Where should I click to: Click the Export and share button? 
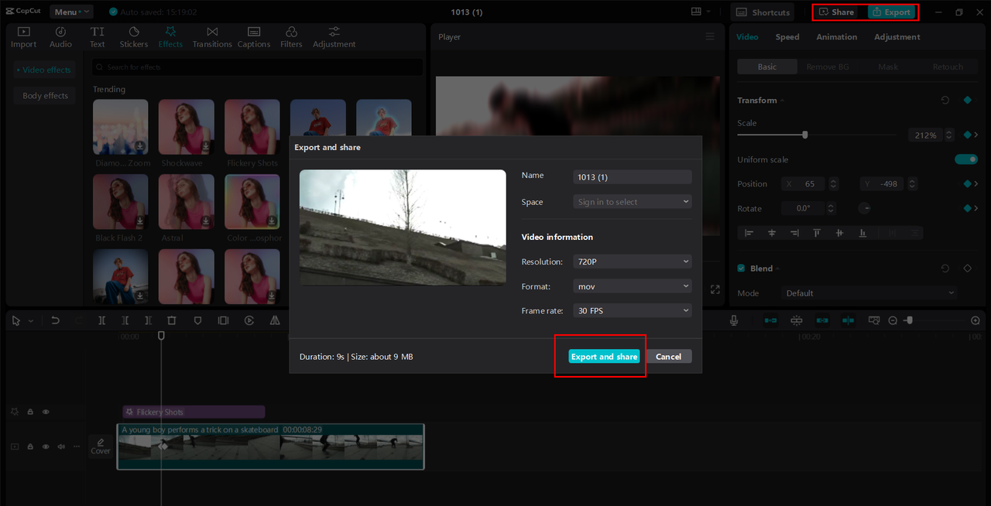coord(604,357)
